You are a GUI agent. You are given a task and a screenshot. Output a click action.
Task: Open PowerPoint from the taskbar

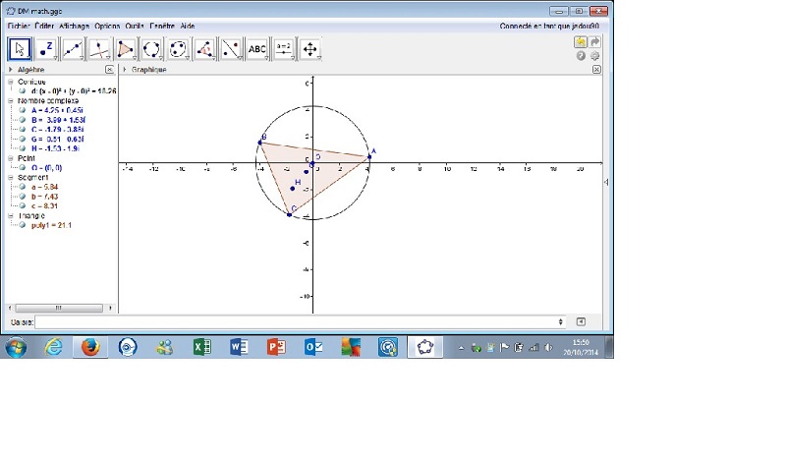coord(276,347)
